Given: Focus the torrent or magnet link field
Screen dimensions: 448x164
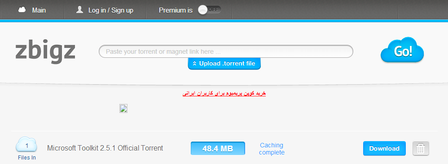Looking at the screenshot, I should point(226,52).
